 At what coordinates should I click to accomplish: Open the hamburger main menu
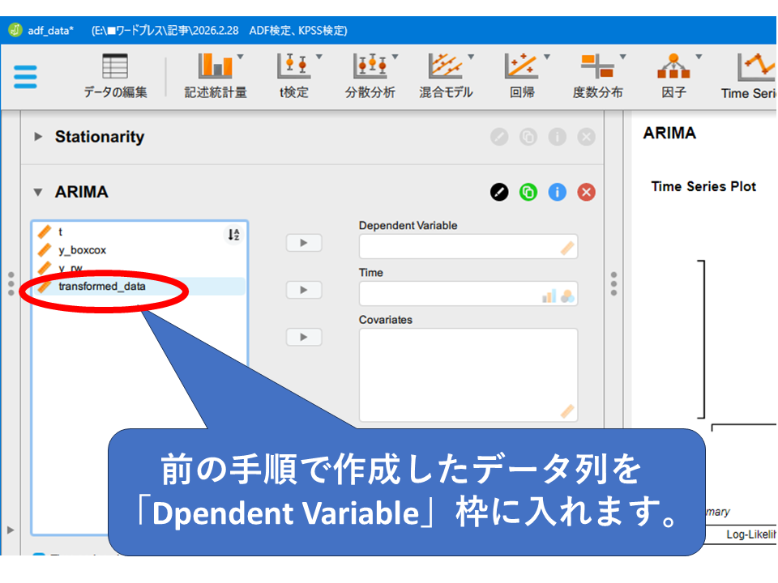click(25, 77)
